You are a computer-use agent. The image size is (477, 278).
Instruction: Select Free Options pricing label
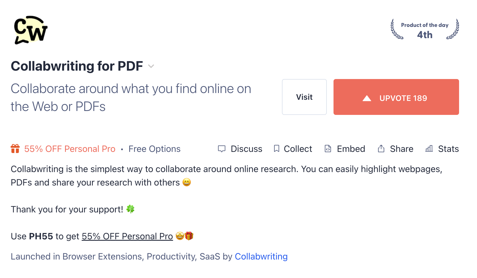tap(154, 149)
